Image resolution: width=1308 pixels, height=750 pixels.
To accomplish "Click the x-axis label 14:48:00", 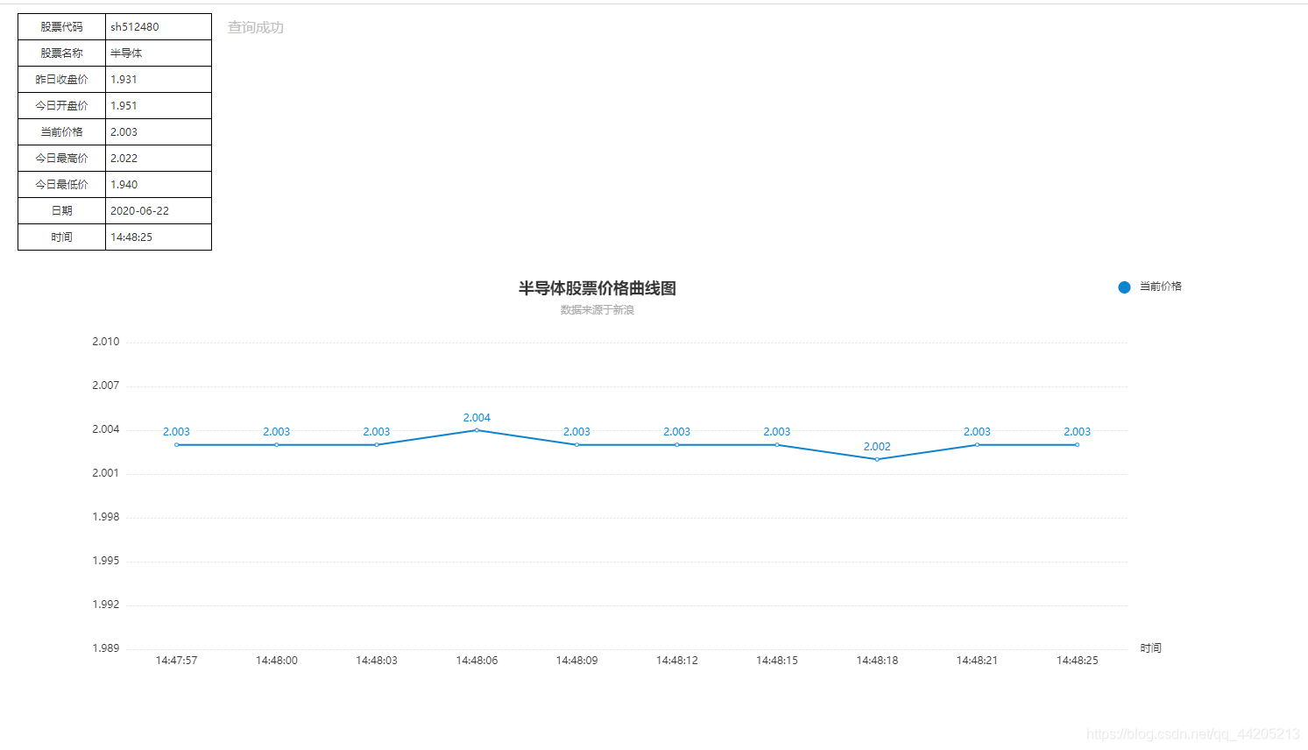I will click(x=277, y=661).
